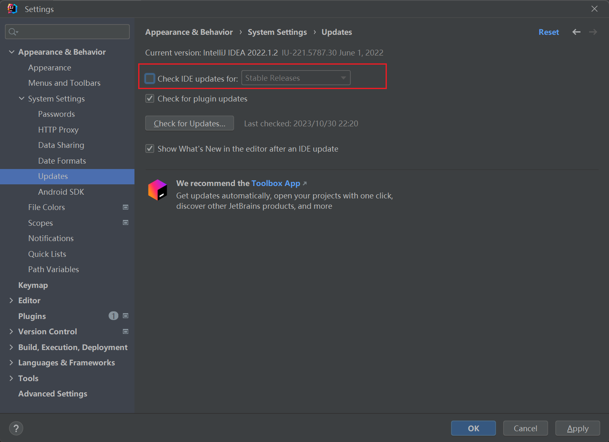The height and width of the screenshot is (442, 609).
Task: Open the Stable Releases dropdown
Action: coord(295,78)
